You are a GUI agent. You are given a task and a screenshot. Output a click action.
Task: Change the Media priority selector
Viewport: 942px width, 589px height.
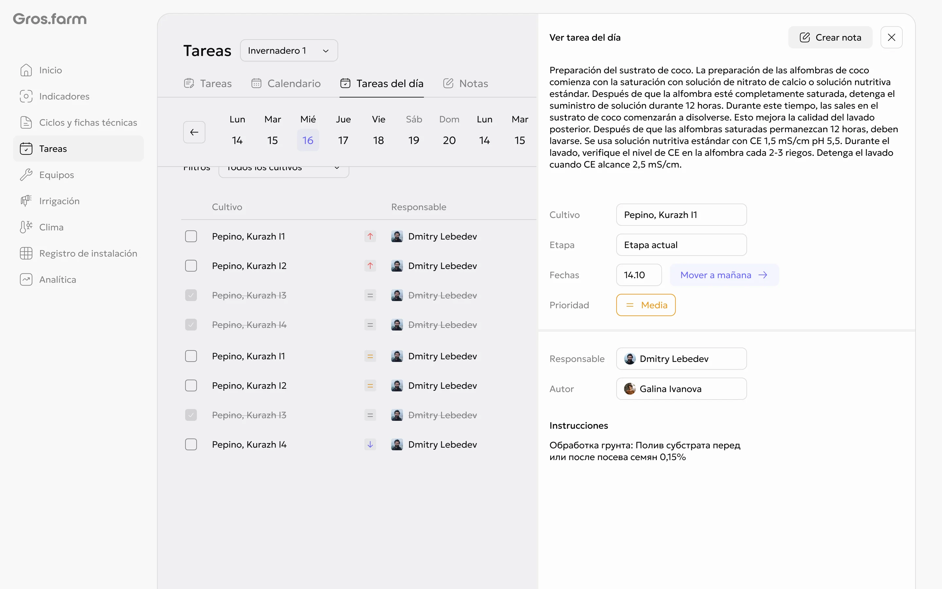pyautogui.click(x=646, y=305)
